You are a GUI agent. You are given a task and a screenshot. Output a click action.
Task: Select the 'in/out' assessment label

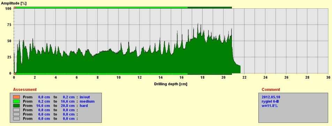pos(85,97)
